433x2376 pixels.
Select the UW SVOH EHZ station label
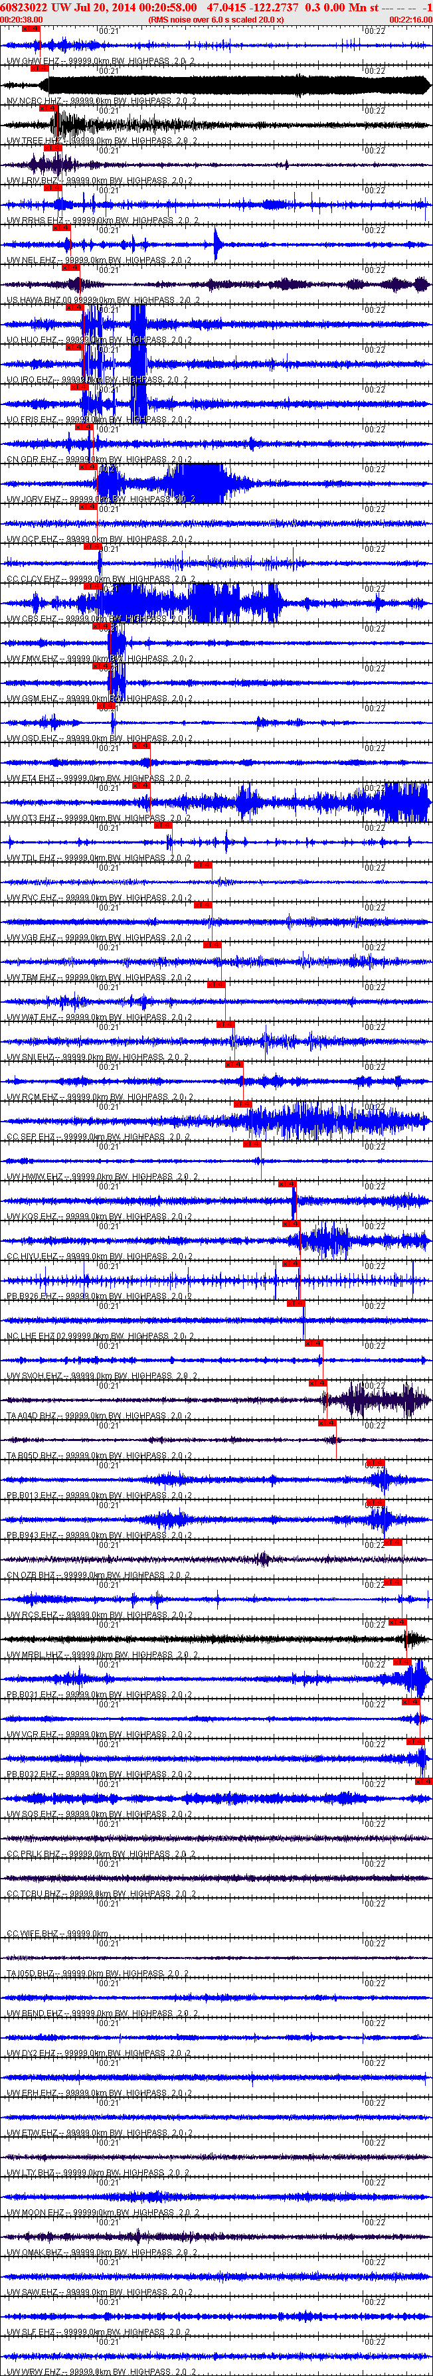(x=102, y=1375)
